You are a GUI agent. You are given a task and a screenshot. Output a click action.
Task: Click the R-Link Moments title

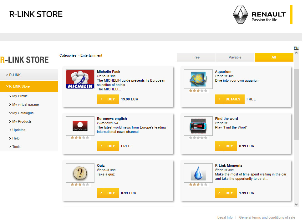[x=229, y=165]
